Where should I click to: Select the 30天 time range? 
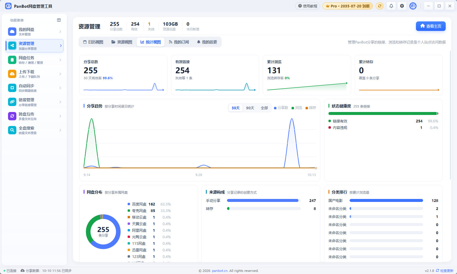(x=236, y=108)
